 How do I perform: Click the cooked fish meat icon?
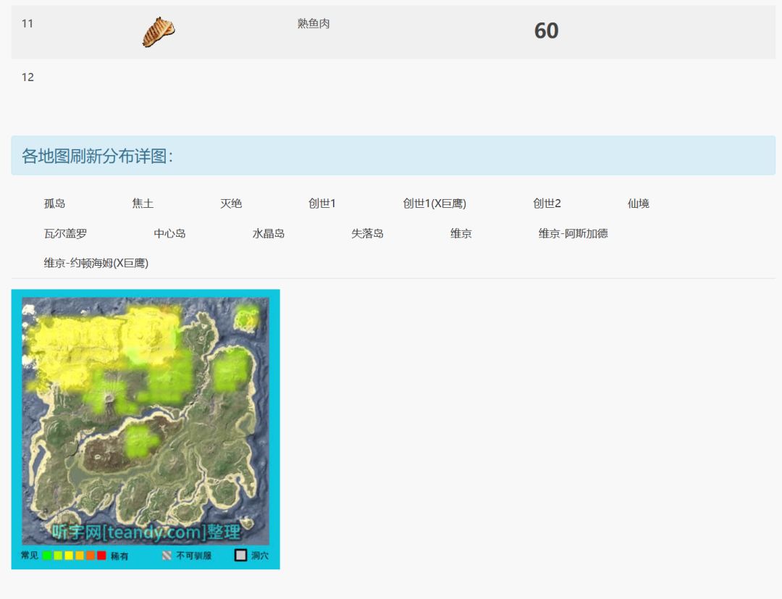point(159,32)
